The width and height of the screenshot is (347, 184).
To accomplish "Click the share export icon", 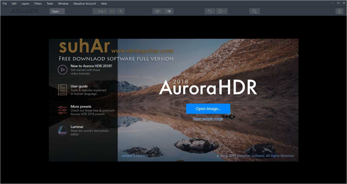I will coord(339,11).
